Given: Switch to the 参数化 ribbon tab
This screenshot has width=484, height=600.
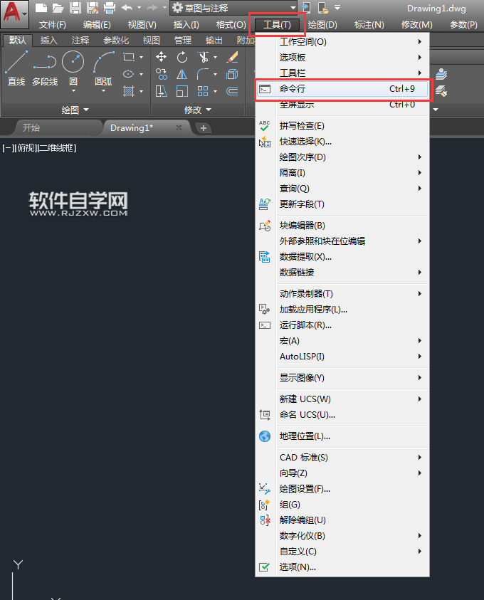Looking at the screenshot, I should tap(116, 40).
